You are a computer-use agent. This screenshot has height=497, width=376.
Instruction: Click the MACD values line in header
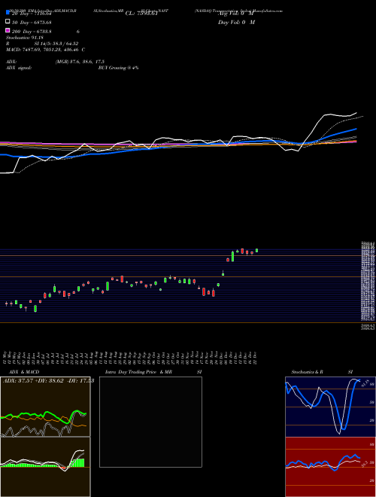45,50
